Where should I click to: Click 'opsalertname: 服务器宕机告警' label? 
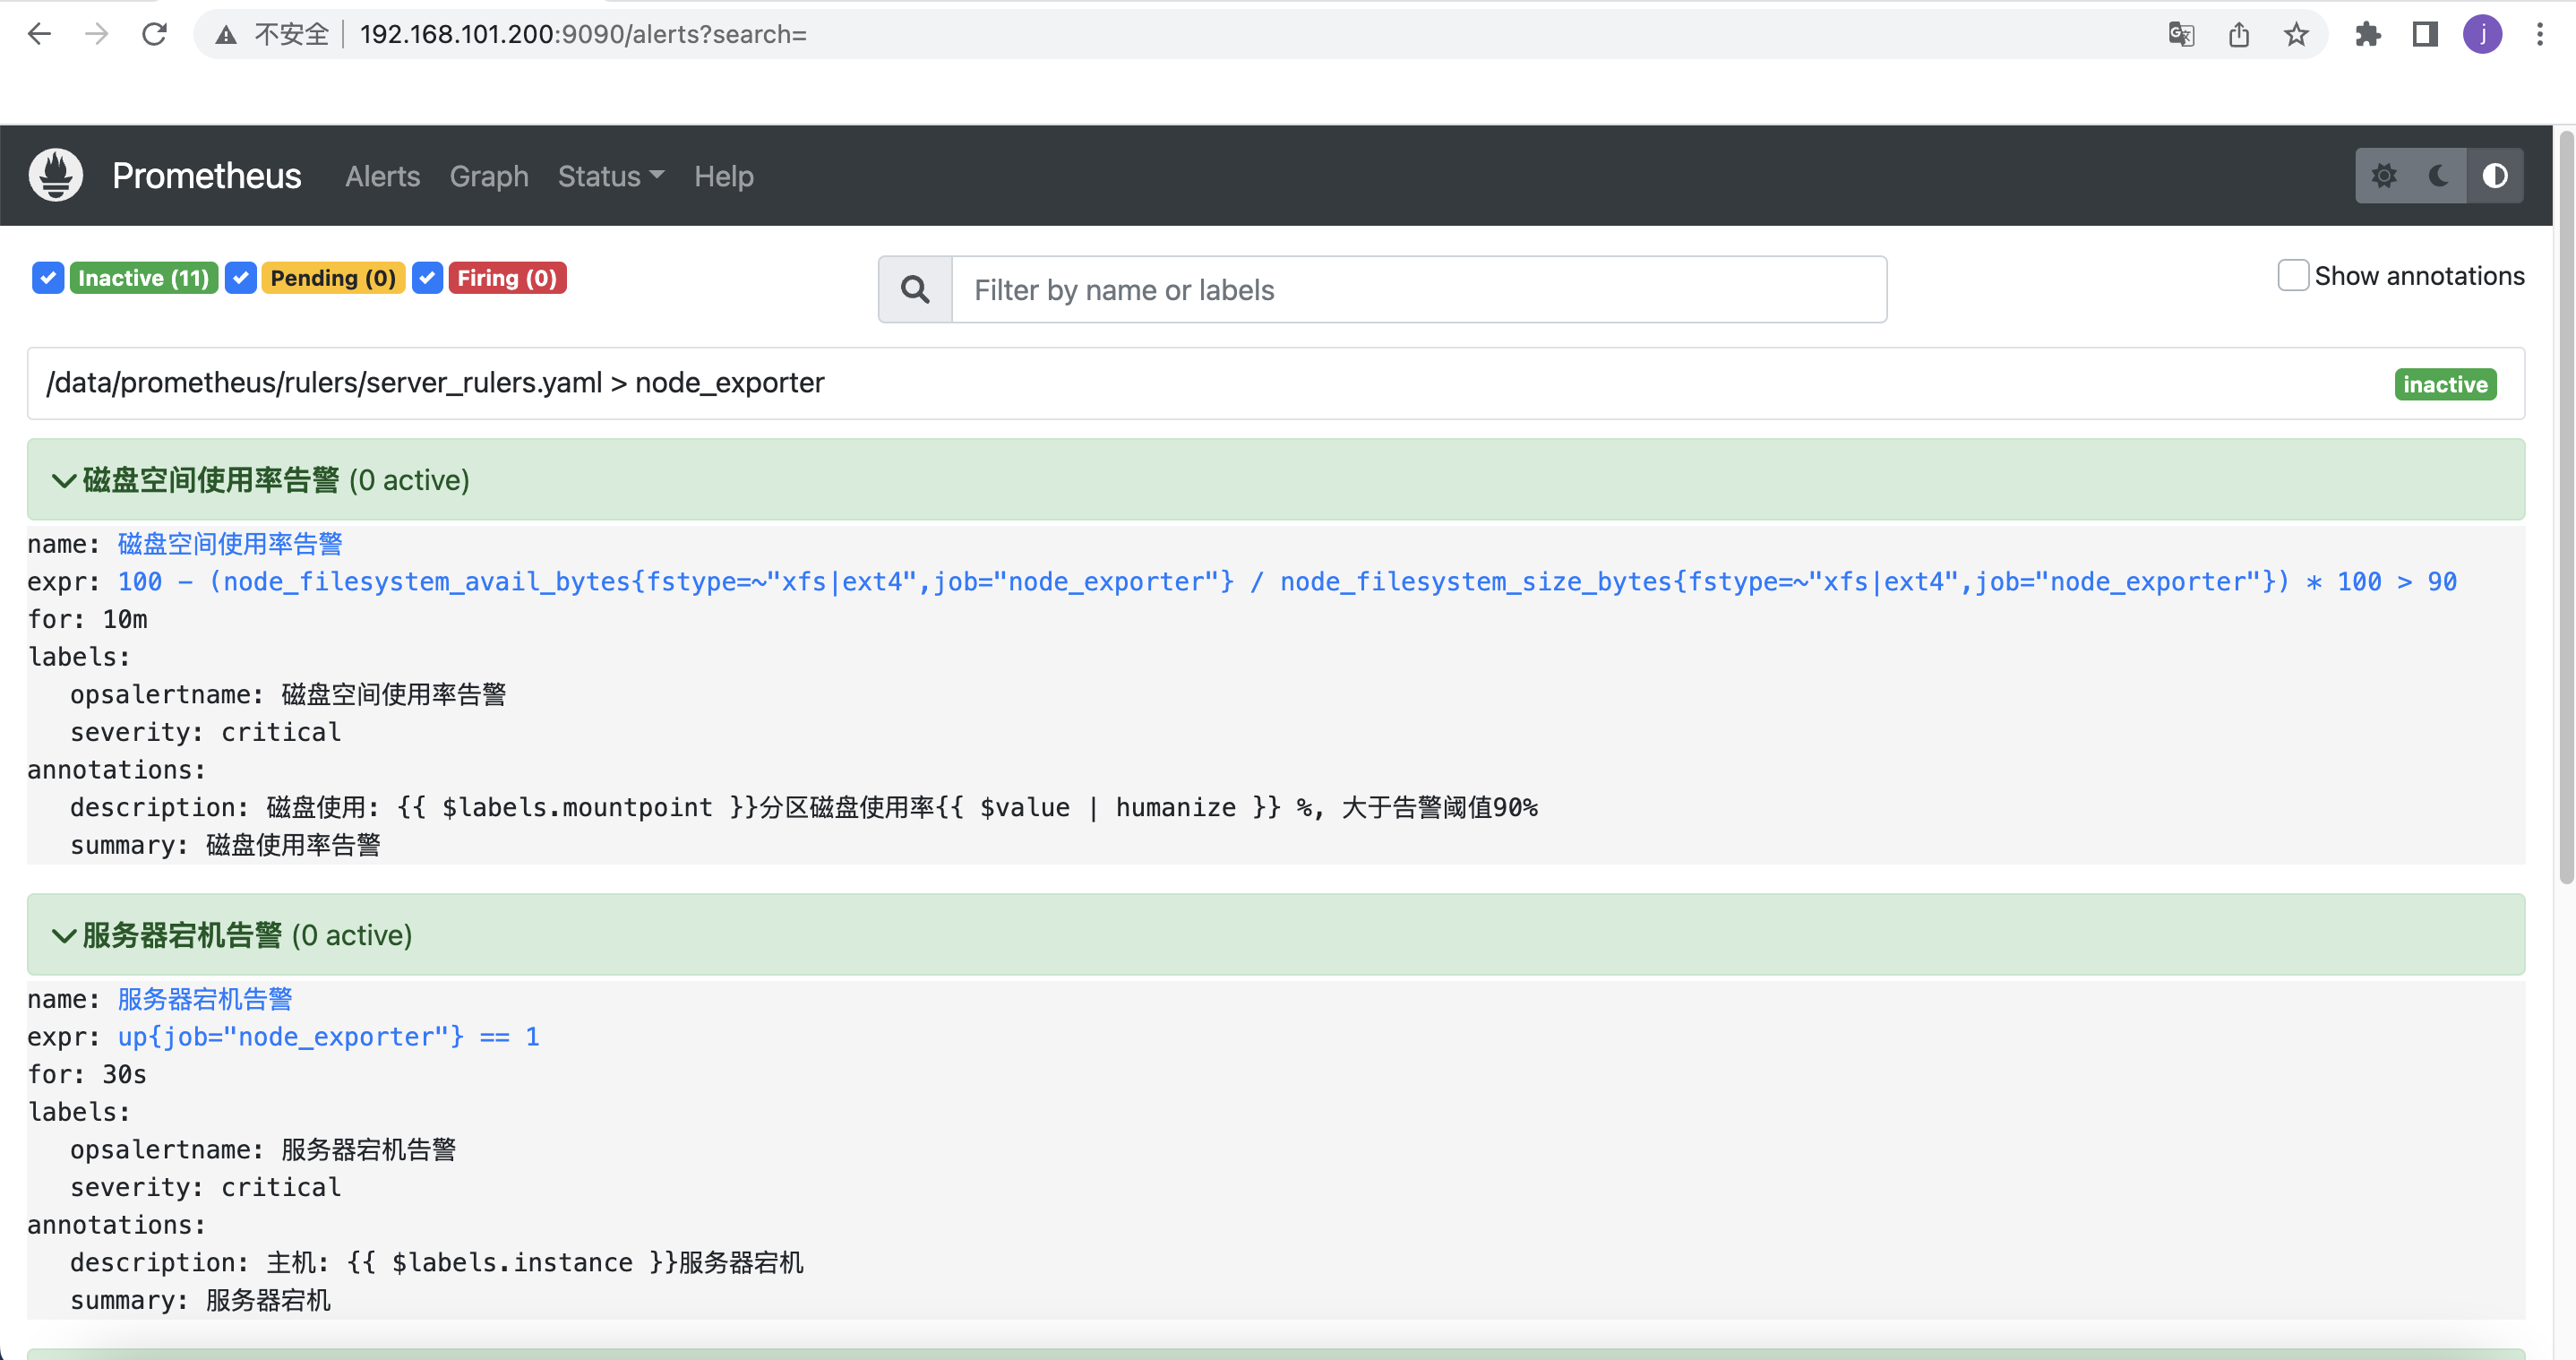(263, 1150)
